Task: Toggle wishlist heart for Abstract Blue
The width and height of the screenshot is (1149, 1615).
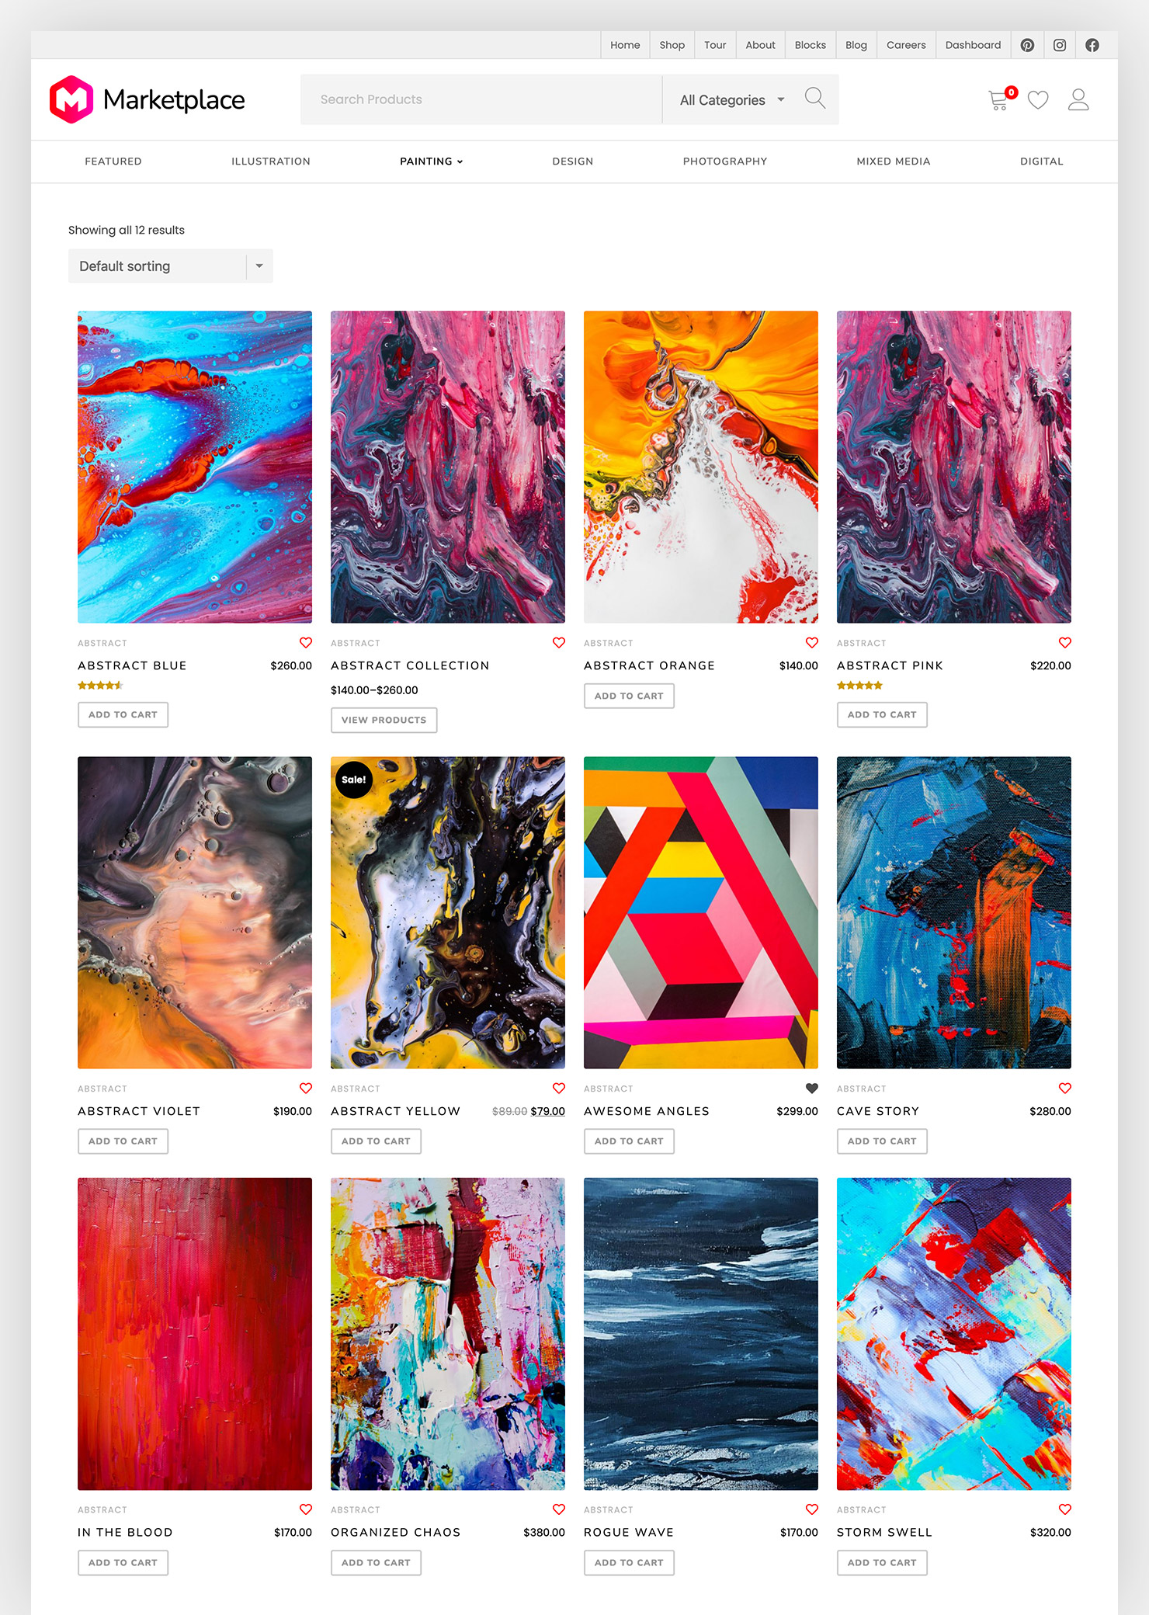Action: (x=306, y=643)
